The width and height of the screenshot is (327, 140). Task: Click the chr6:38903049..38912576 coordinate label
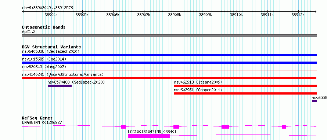click(x=47, y=8)
